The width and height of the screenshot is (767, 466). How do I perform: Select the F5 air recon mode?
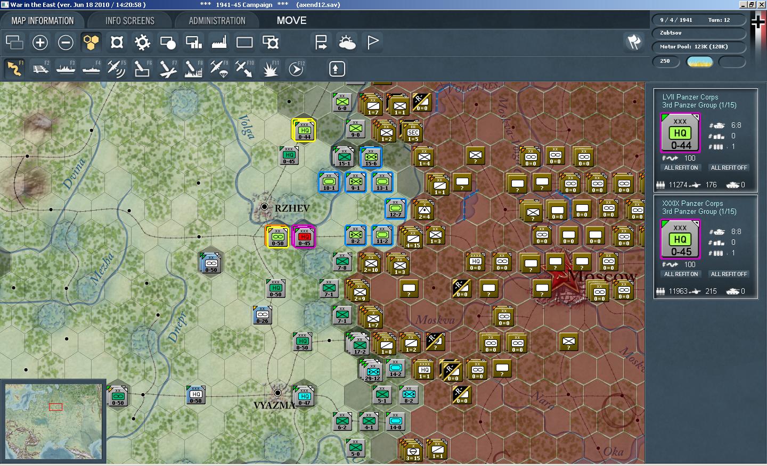coord(117,69)
